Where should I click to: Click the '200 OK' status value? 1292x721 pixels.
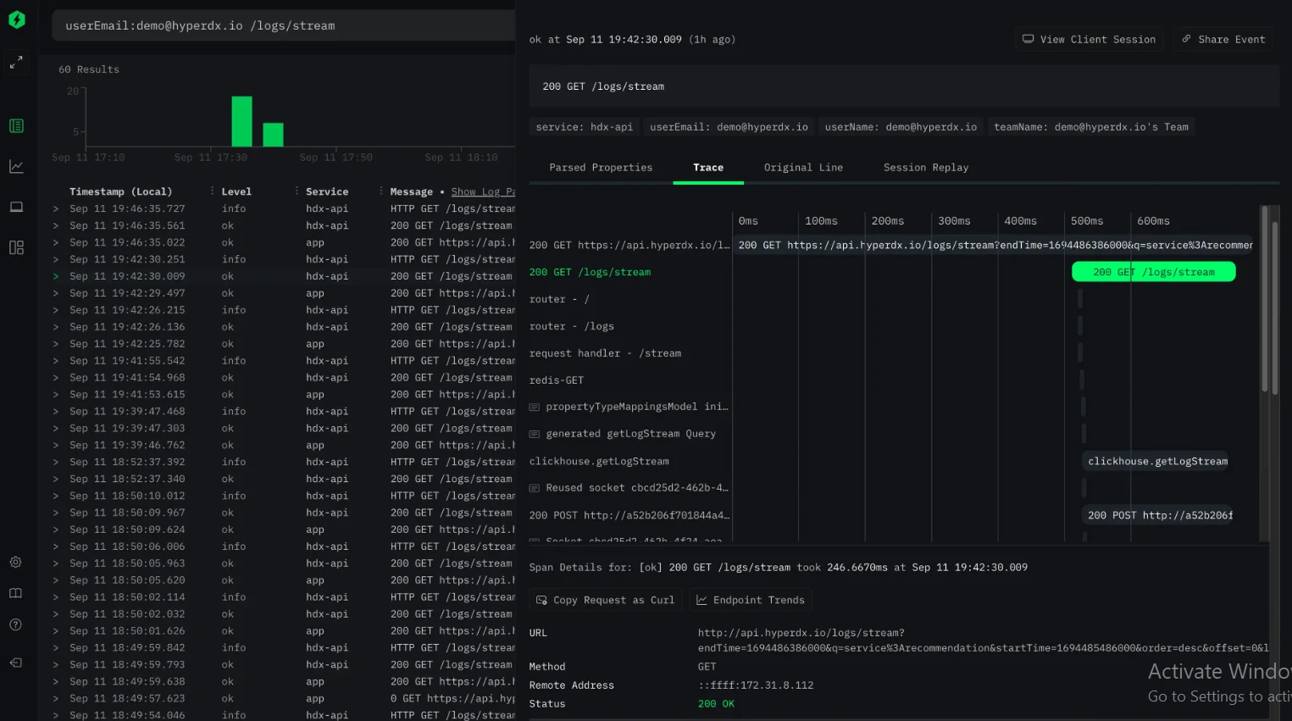(716, 704)
